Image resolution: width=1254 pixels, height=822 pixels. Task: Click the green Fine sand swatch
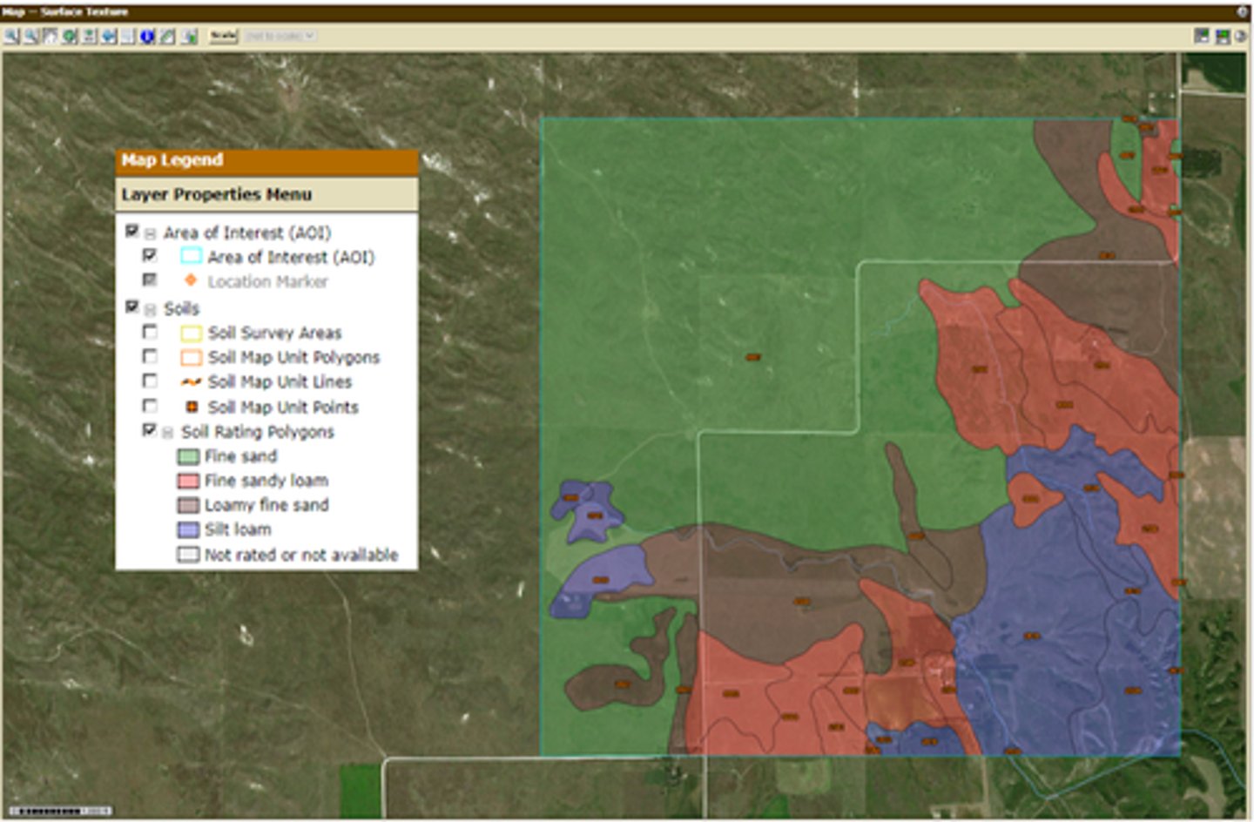(x=188, y=456)
